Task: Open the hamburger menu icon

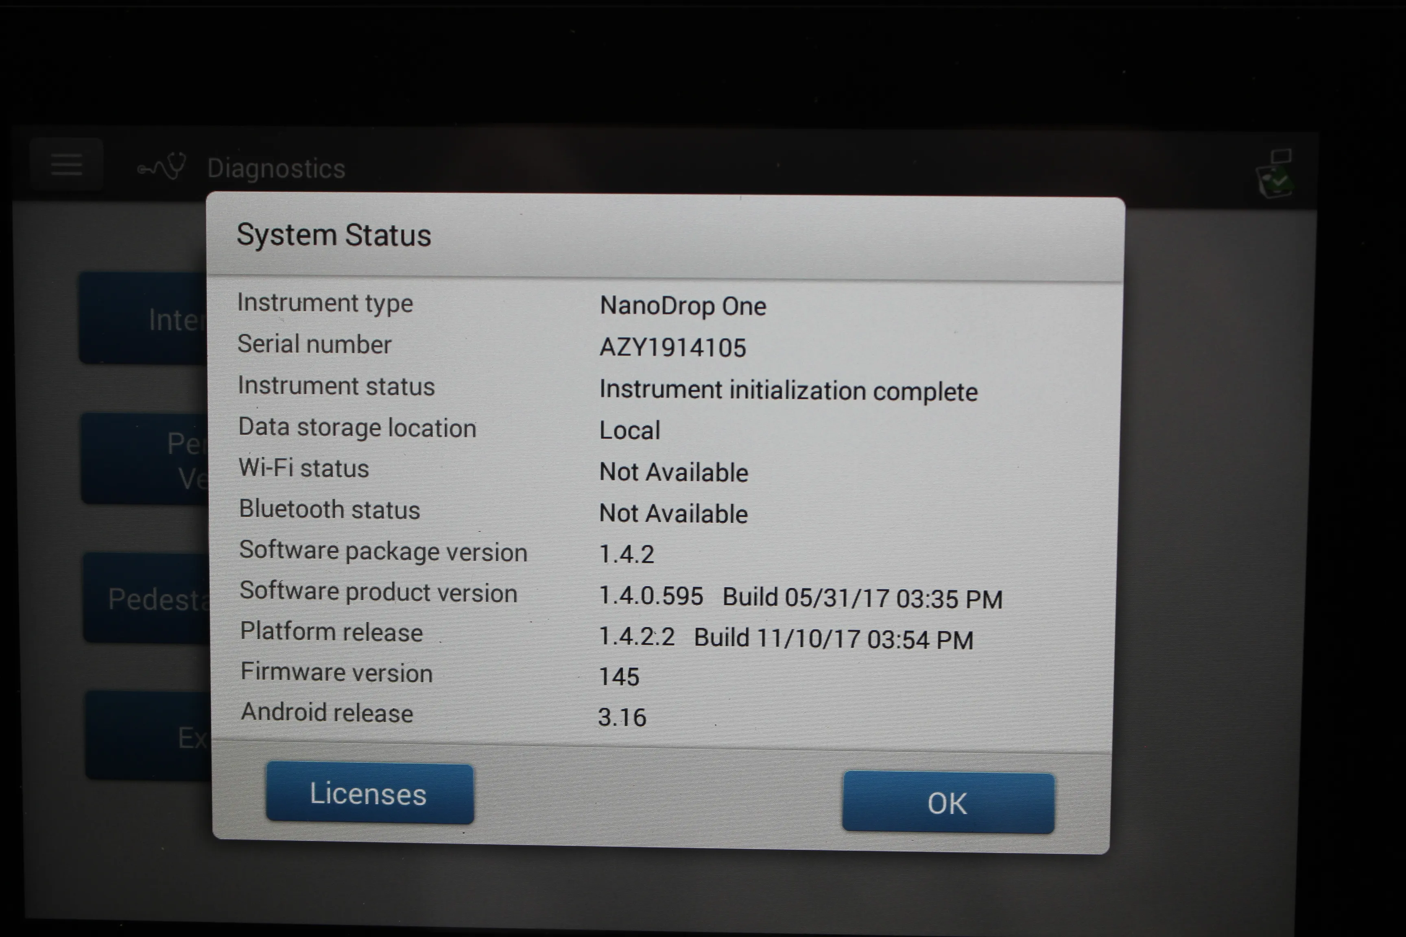Action: coord(66,164)
